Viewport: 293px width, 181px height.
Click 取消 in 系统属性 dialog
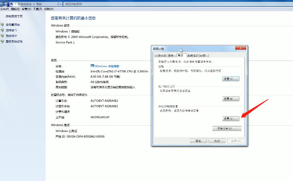tap(217, 141)
